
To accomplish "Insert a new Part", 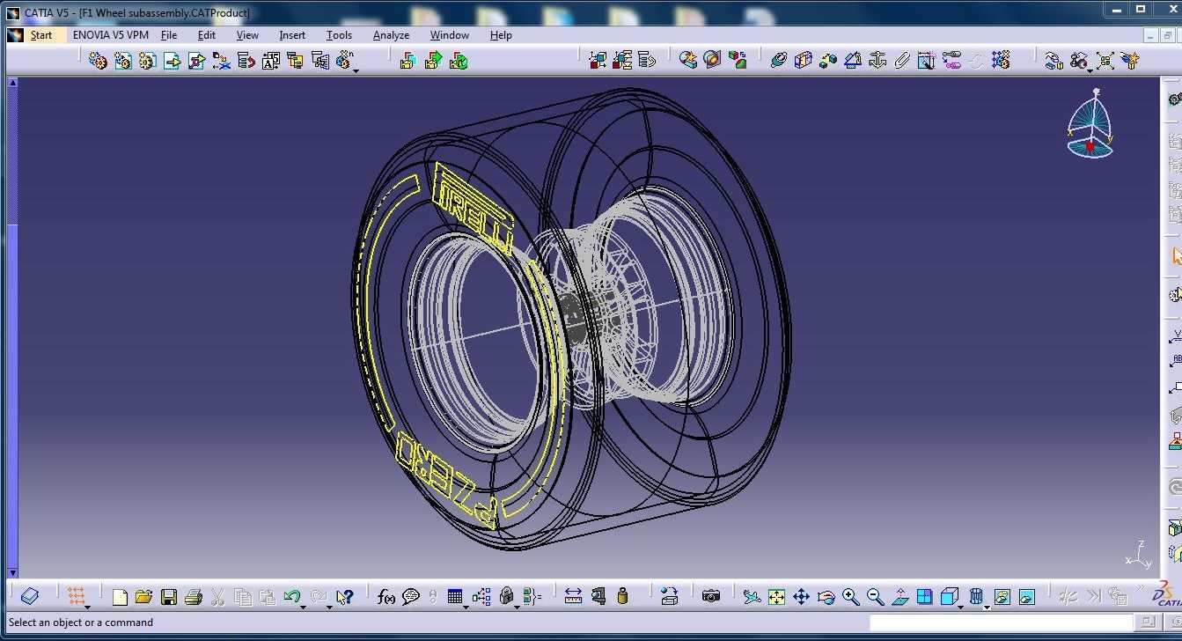I will pos(148,60).
